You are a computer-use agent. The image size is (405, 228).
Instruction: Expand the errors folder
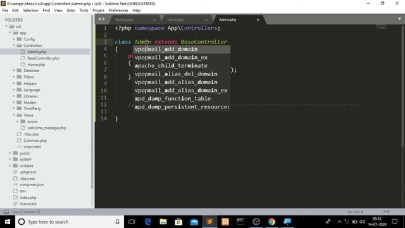[x=18, y=121]
